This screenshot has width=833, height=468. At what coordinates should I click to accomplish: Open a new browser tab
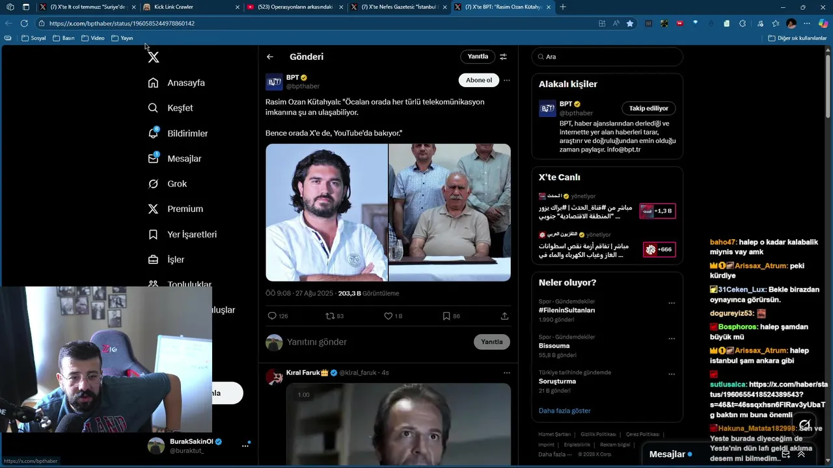click(x=563, y=7)
